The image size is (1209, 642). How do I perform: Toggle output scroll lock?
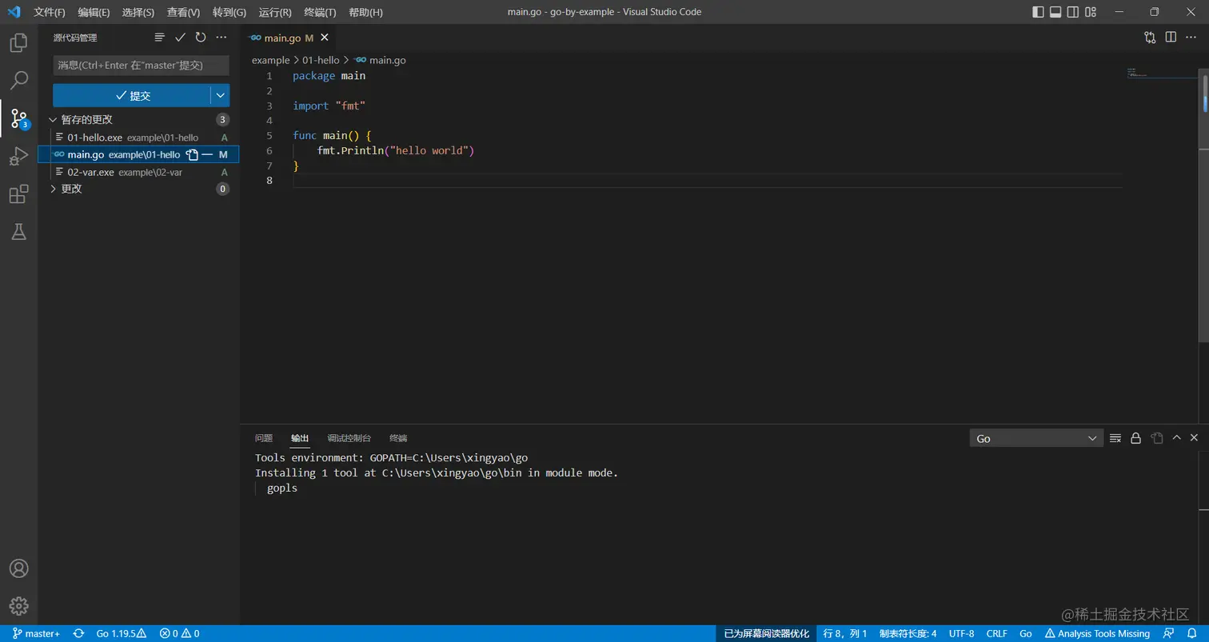click(1135, 438)
